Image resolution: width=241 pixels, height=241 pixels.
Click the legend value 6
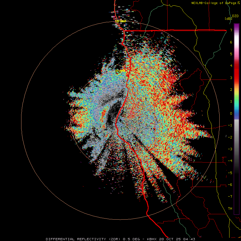[x=231, y=42]
